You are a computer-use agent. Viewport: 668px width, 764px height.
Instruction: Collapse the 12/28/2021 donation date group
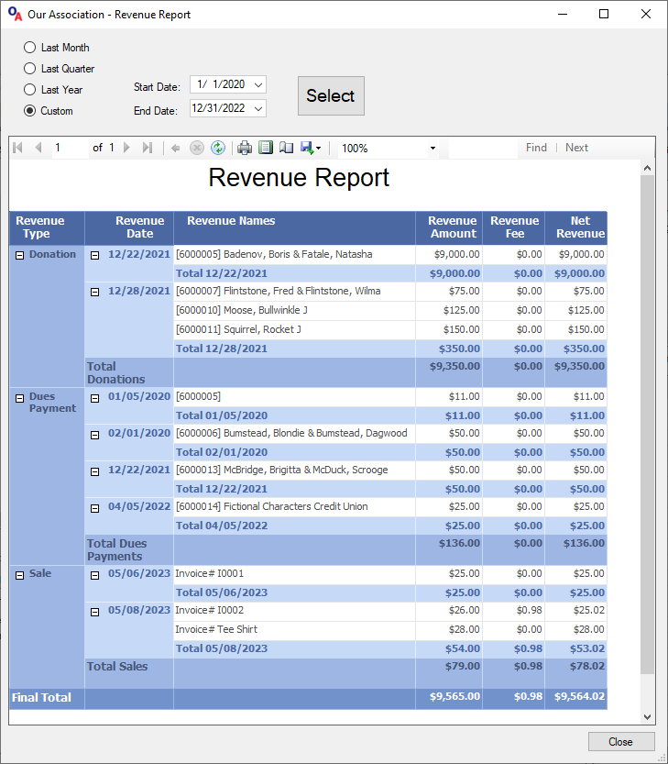(x=94, y=292)
